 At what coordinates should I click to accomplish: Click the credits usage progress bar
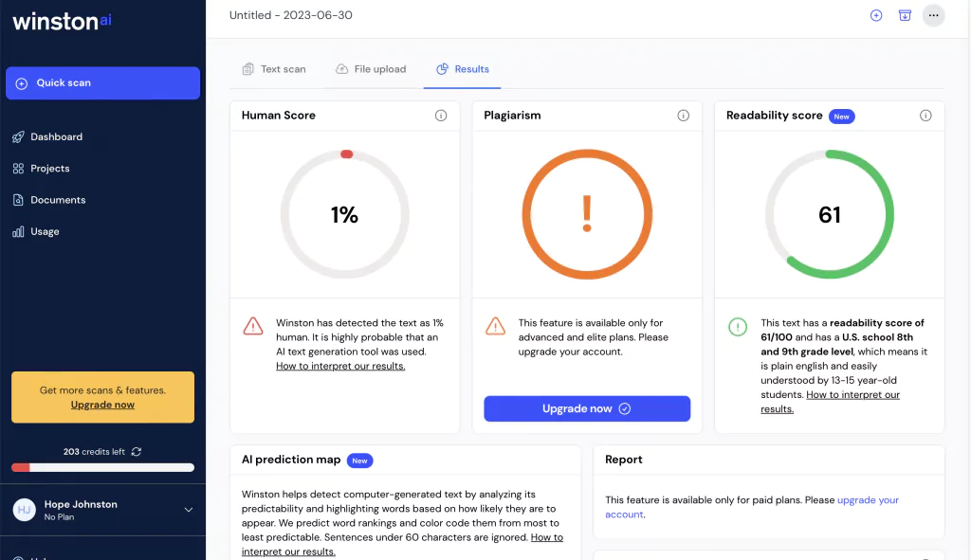(102, 468)
